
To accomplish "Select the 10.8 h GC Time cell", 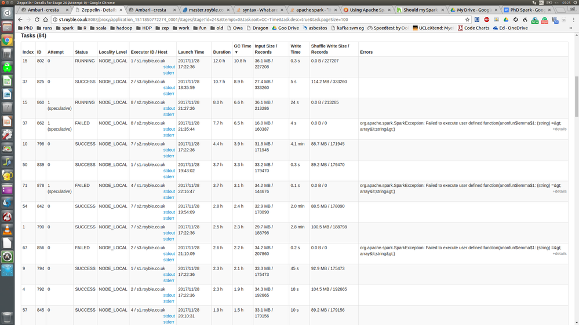I will click(243, 67).
